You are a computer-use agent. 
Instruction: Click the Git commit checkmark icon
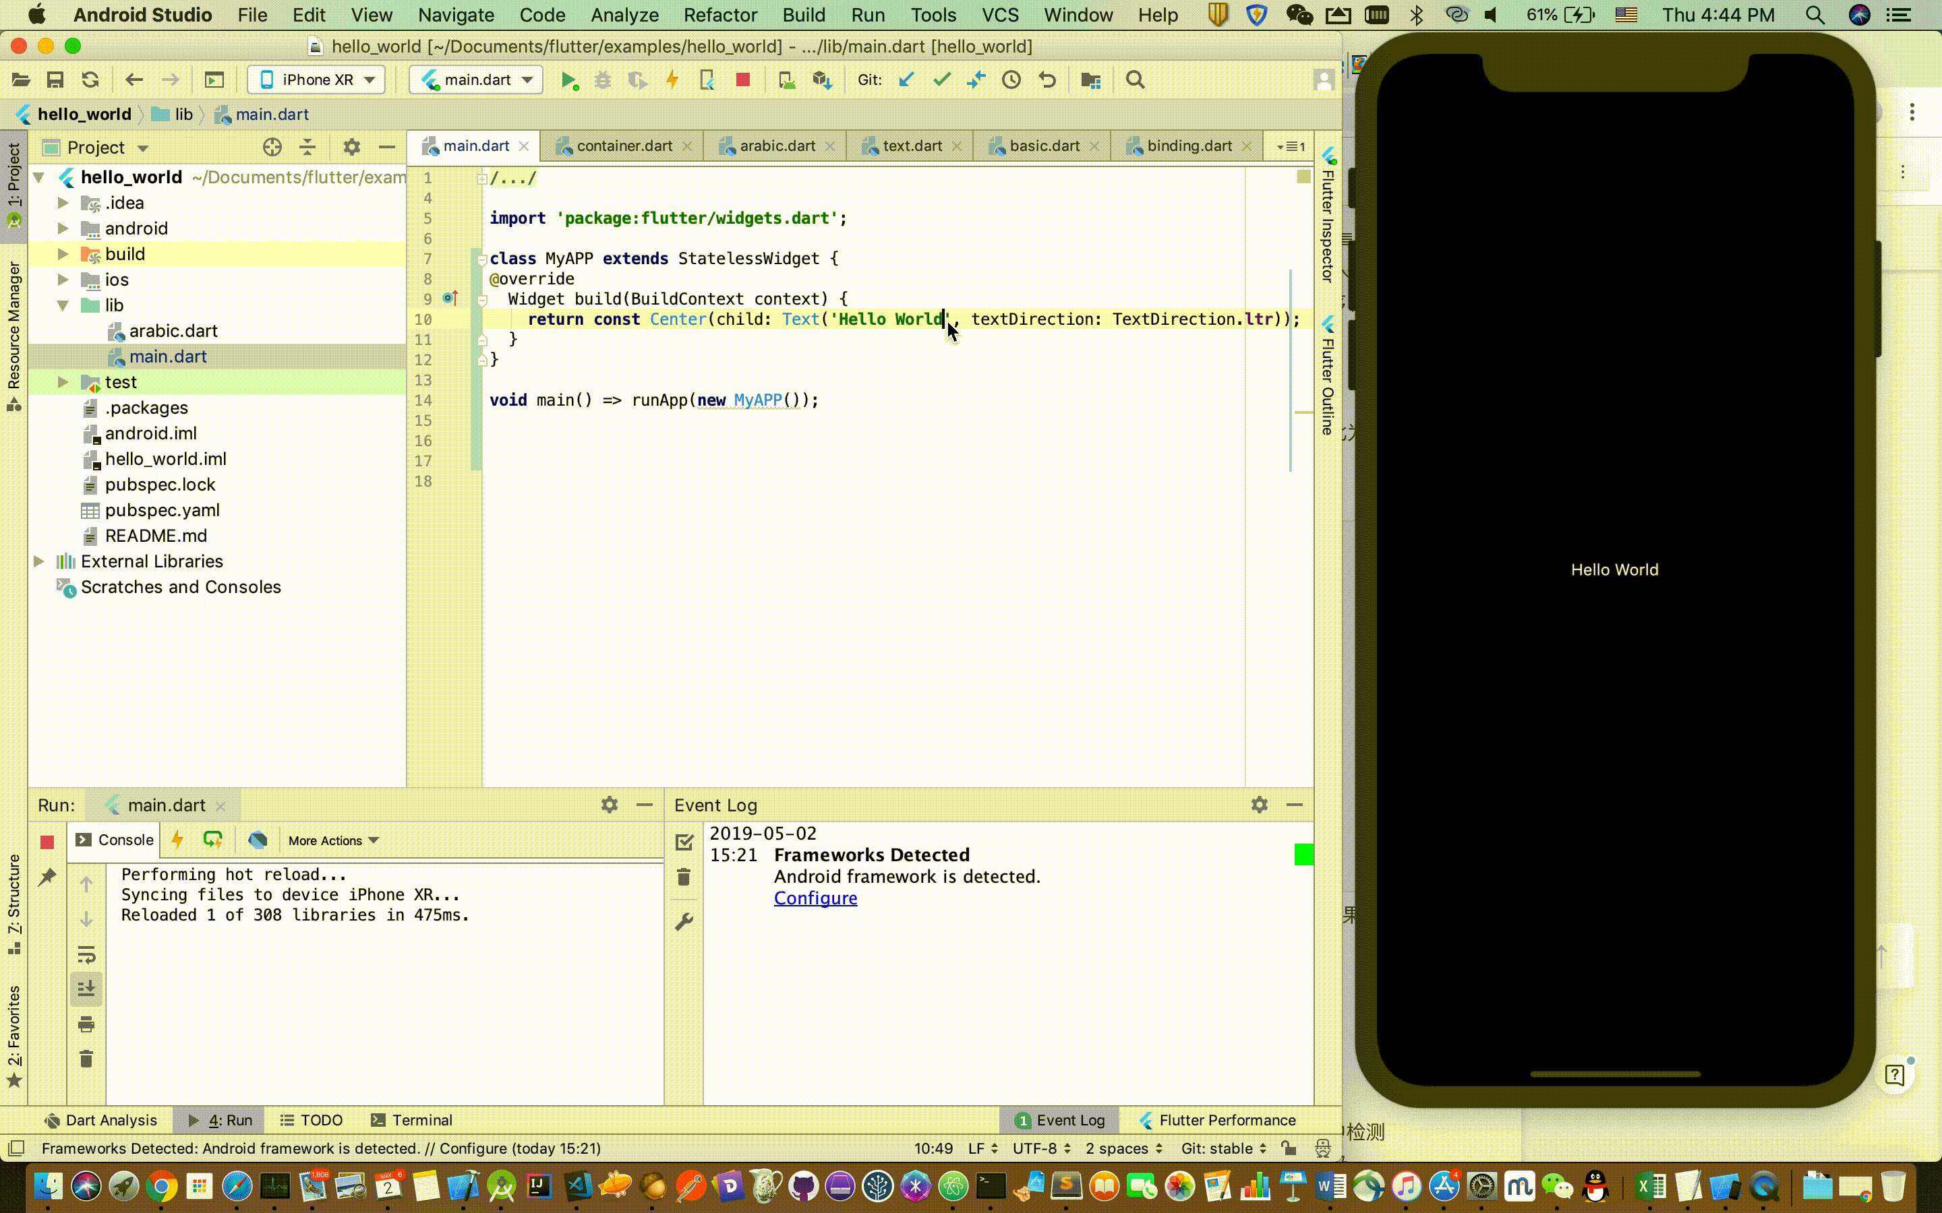tap(941, 80)
